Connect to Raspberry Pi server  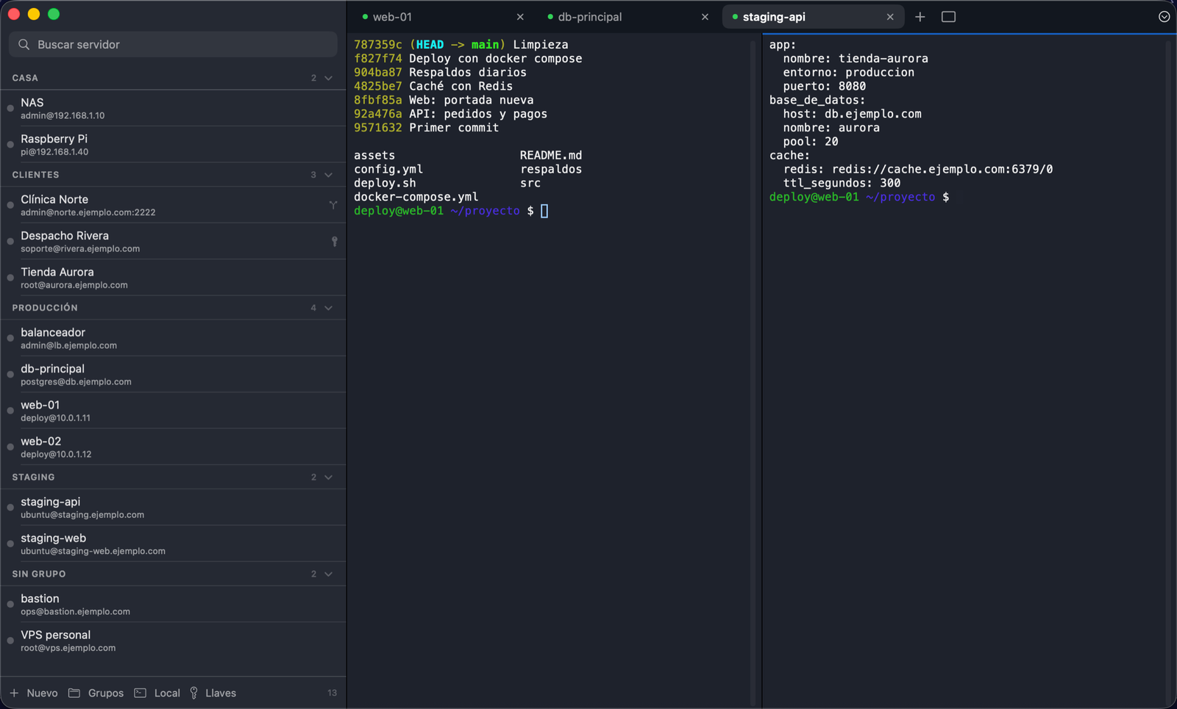tap(174, 145)
